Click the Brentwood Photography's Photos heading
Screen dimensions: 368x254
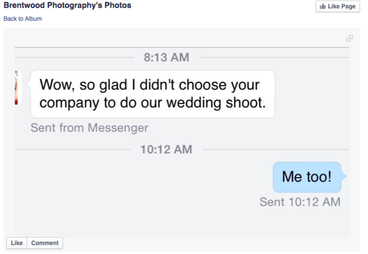pyautogui.click(x=67, y=6)
